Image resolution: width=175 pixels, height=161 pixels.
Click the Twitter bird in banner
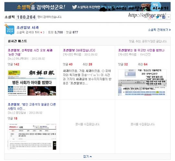pos(74,7)
